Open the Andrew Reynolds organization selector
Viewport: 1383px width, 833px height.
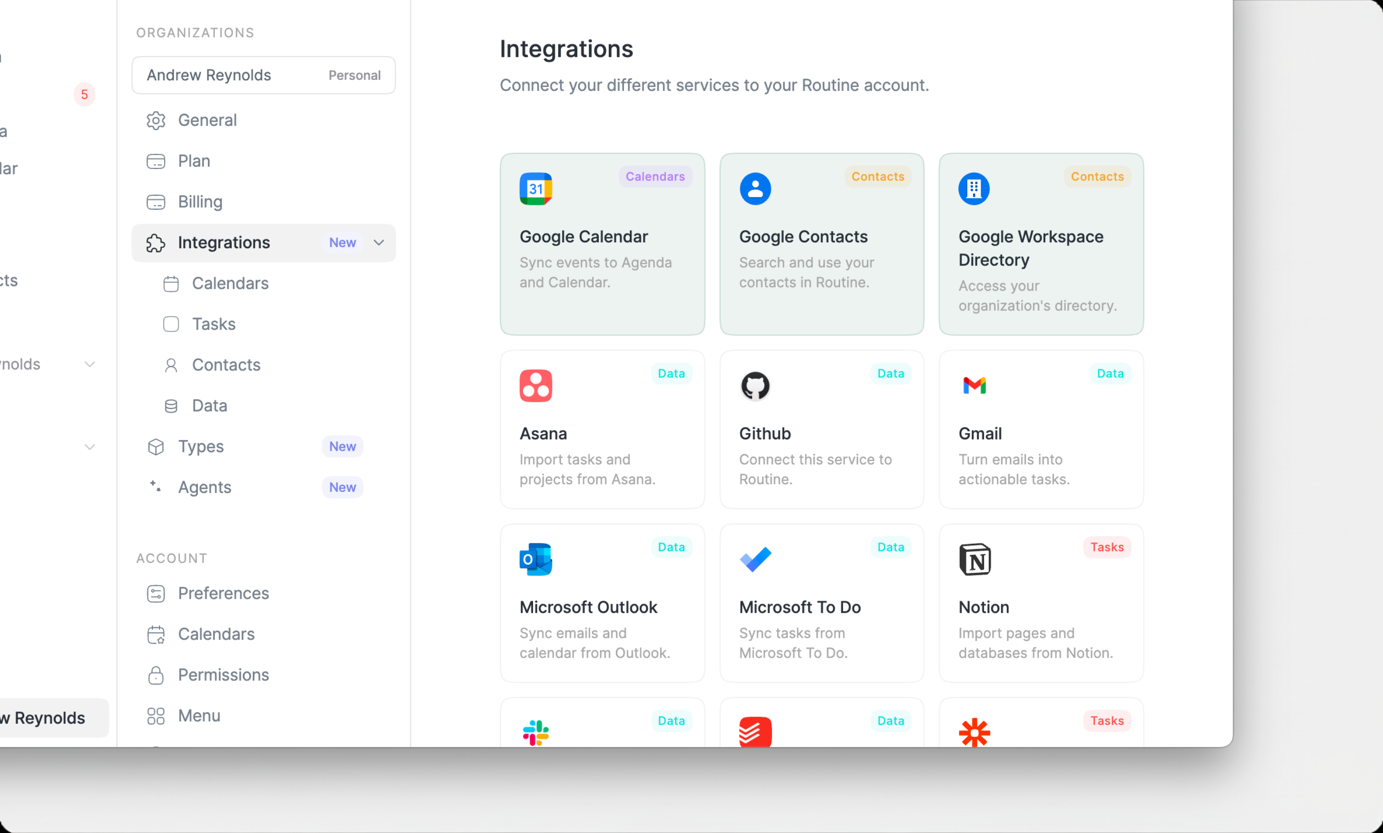coord(263,75)
